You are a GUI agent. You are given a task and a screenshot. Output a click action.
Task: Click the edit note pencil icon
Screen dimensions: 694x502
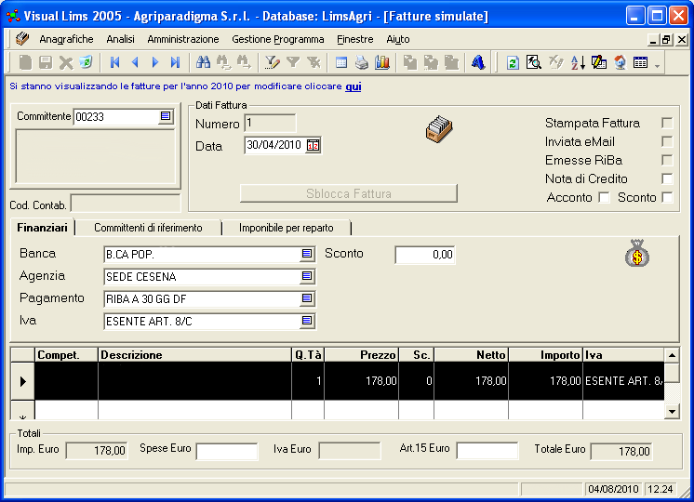point(599,62)
